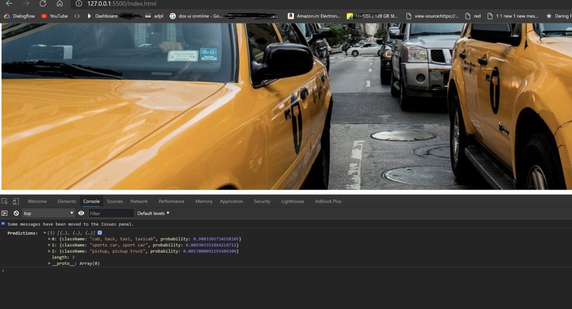Expand the 'sports car' prediction entry
The height and width of the screenshot is (309, 572).
coord(50,245)
